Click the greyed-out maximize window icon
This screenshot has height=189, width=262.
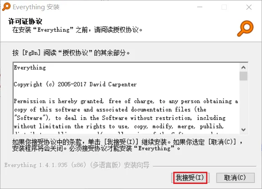tap(224, 7)
